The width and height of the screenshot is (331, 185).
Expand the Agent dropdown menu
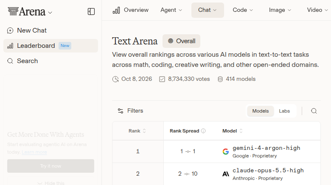(171, 10)
